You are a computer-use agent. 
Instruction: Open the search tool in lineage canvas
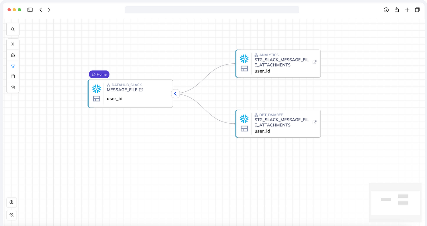(13, 30)
